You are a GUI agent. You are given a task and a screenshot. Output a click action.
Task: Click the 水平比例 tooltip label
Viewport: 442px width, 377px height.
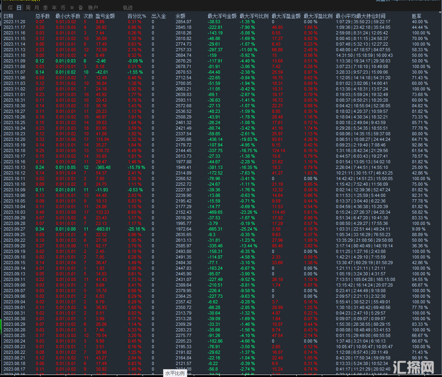click(x=175, y=373)
